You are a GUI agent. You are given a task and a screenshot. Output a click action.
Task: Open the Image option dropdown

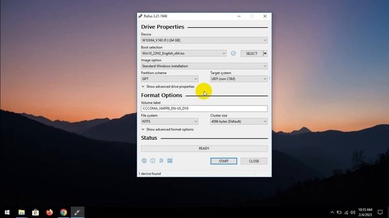click(x=204, y=66)
